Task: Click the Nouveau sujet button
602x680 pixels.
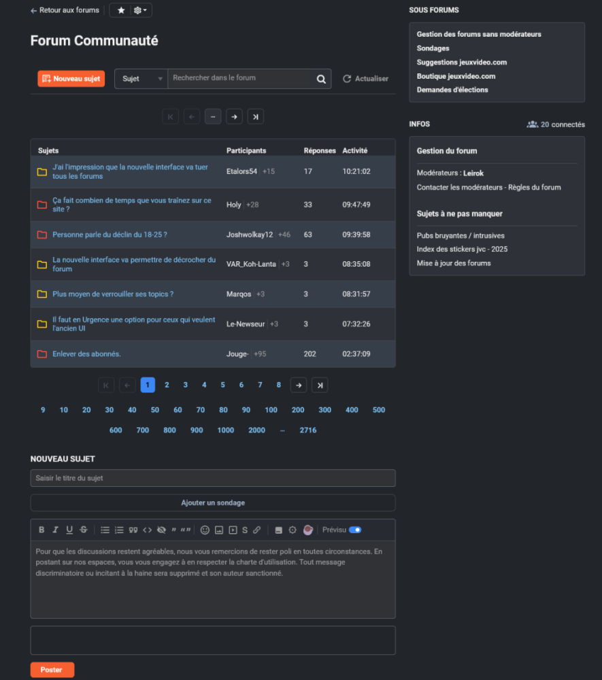Action: tap(71, 79)
